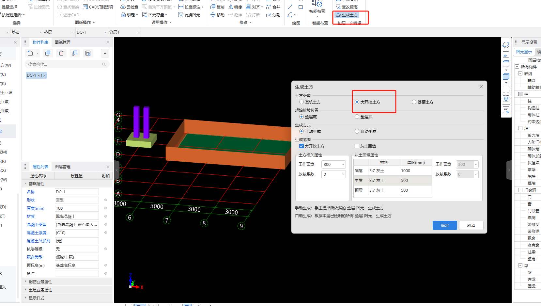Click the 搜索构件 search field
Viewport: 541px width, 306px height.
pyautogui.click(x=67, y=64)
